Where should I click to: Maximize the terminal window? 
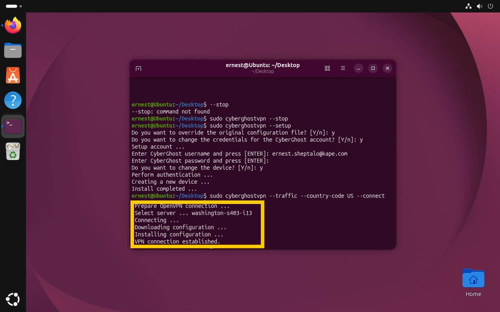tap(373, 68)
